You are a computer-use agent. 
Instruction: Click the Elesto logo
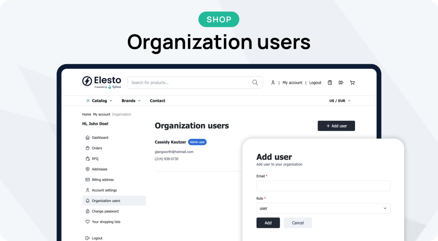(101, 82)
